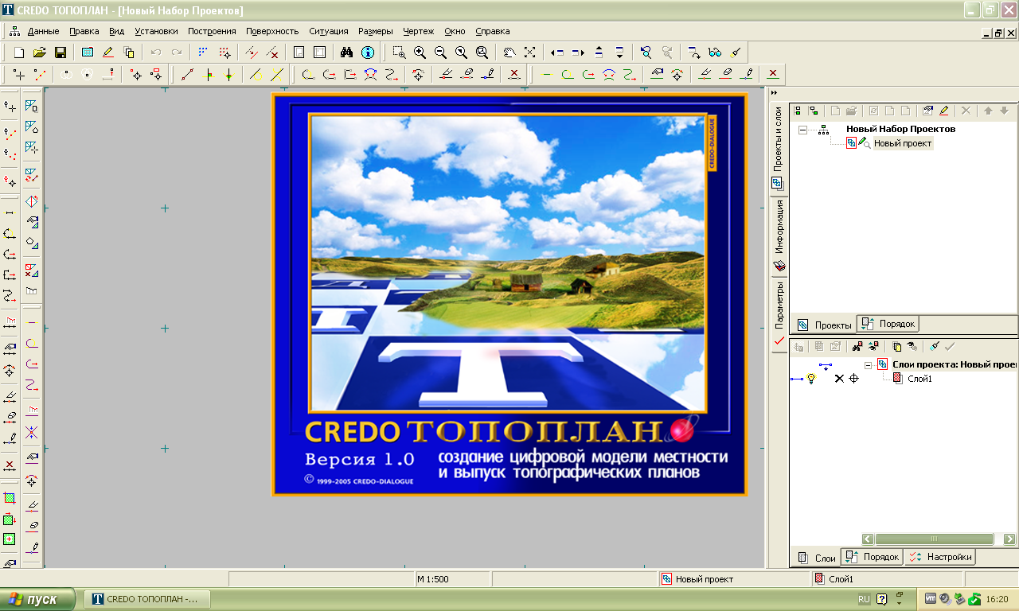The height and width of the screenshot is (611, 1019).
Task: Click the red pencil edit toolbar icon
Action: point(108,53)
